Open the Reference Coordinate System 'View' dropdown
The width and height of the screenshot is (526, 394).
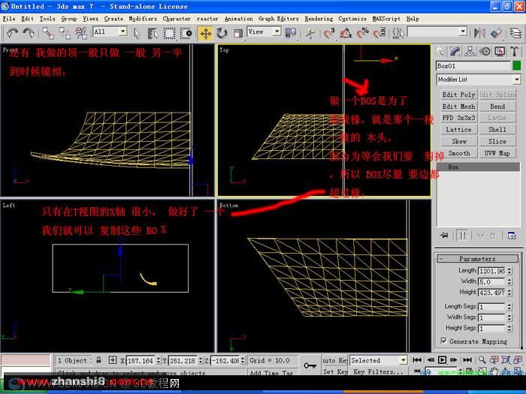point(277,32)
